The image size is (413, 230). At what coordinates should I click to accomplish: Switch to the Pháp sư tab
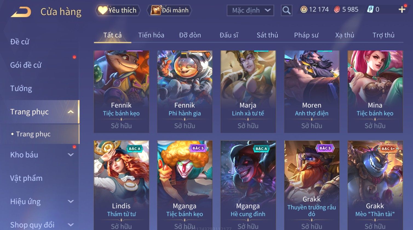click(x=306, y=35)
